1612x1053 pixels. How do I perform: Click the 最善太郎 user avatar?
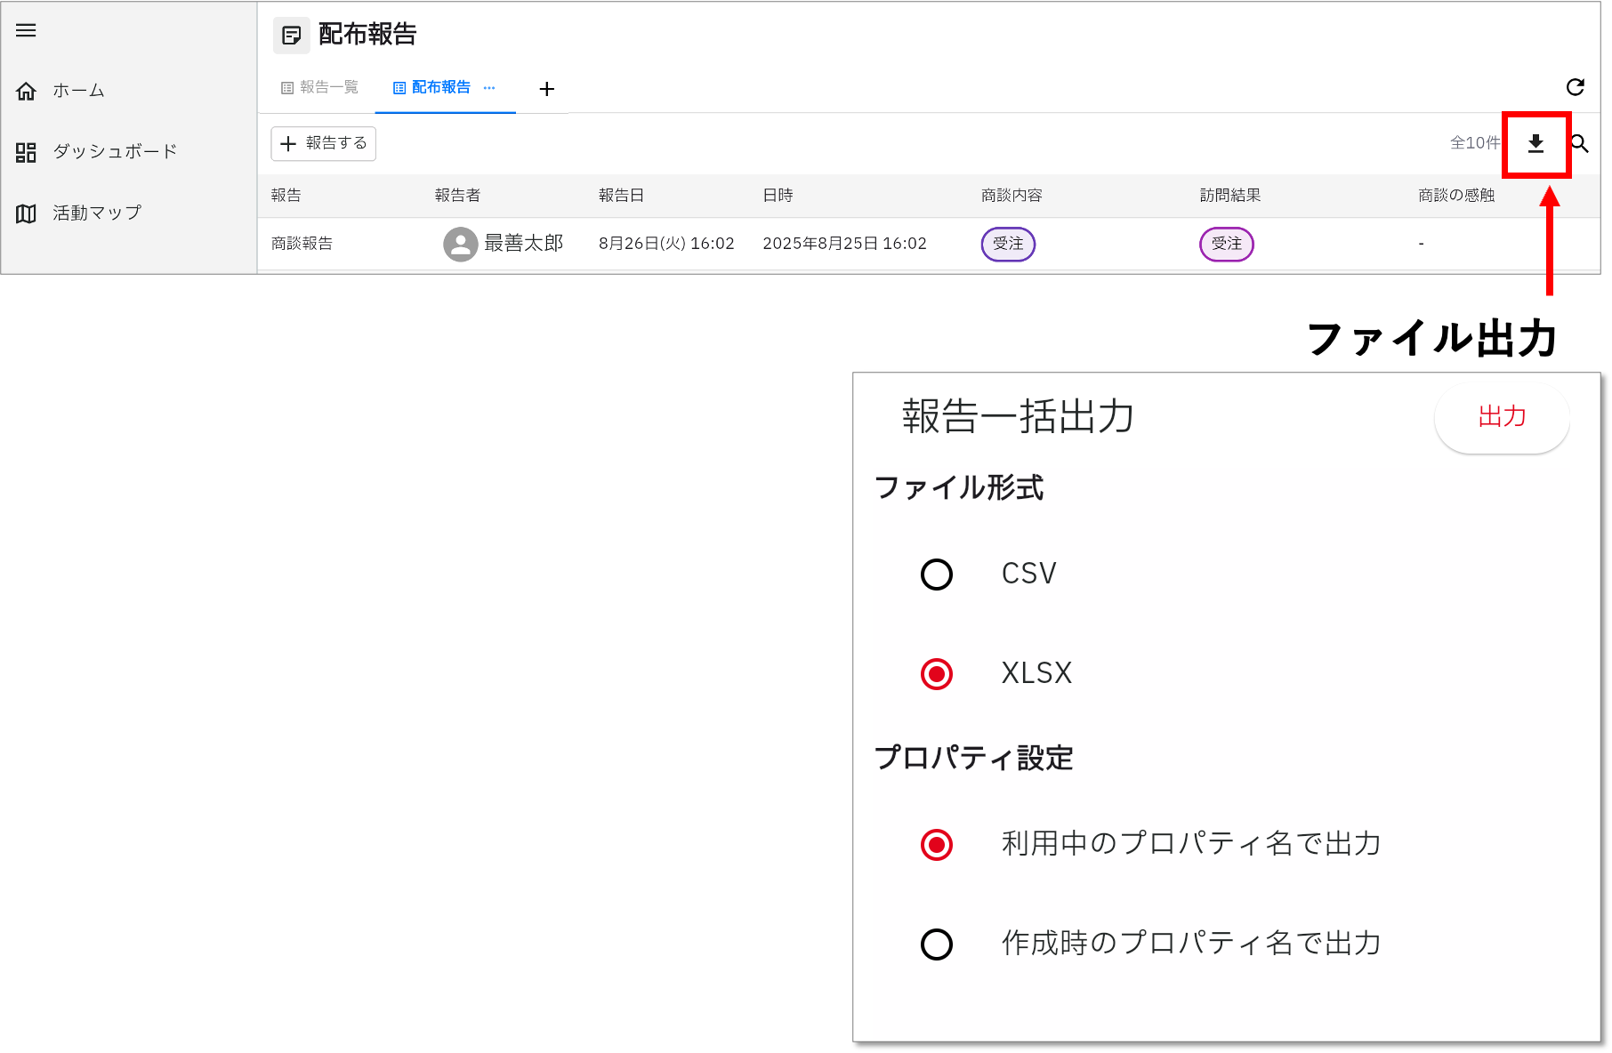(460, 244)
